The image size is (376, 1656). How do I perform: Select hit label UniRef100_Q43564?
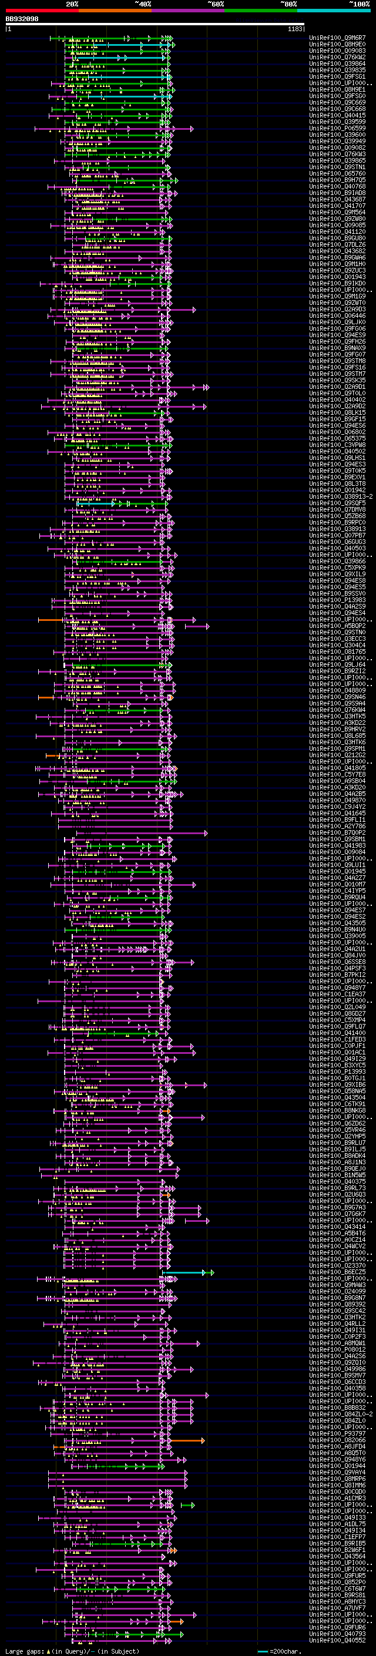click(x=337, y=1556)
